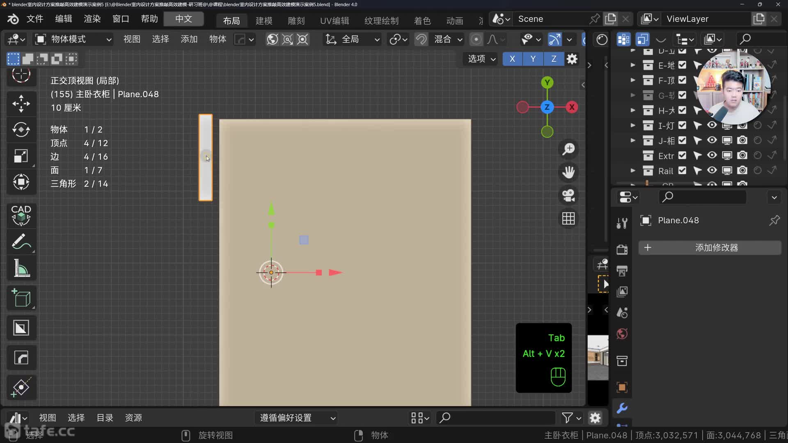
Task: Select the Measure ruler tool
Action: tap(21, 269)
